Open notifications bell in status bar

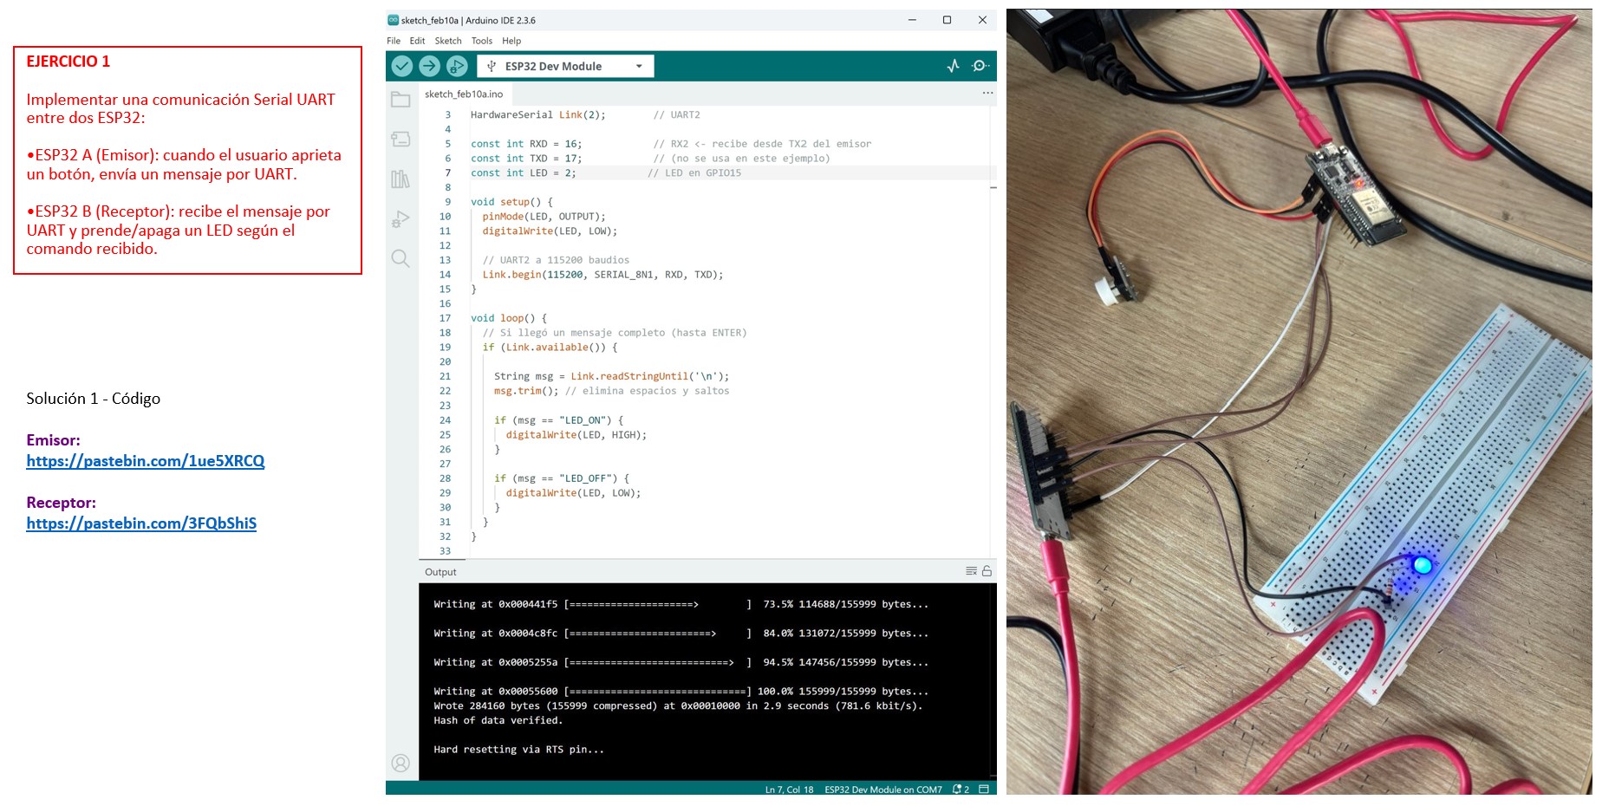(960, 790)
